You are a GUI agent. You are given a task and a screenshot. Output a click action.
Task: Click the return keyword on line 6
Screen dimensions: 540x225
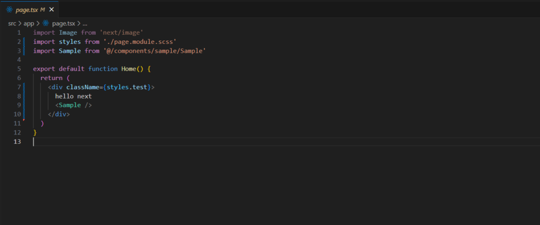click(51, 78)
